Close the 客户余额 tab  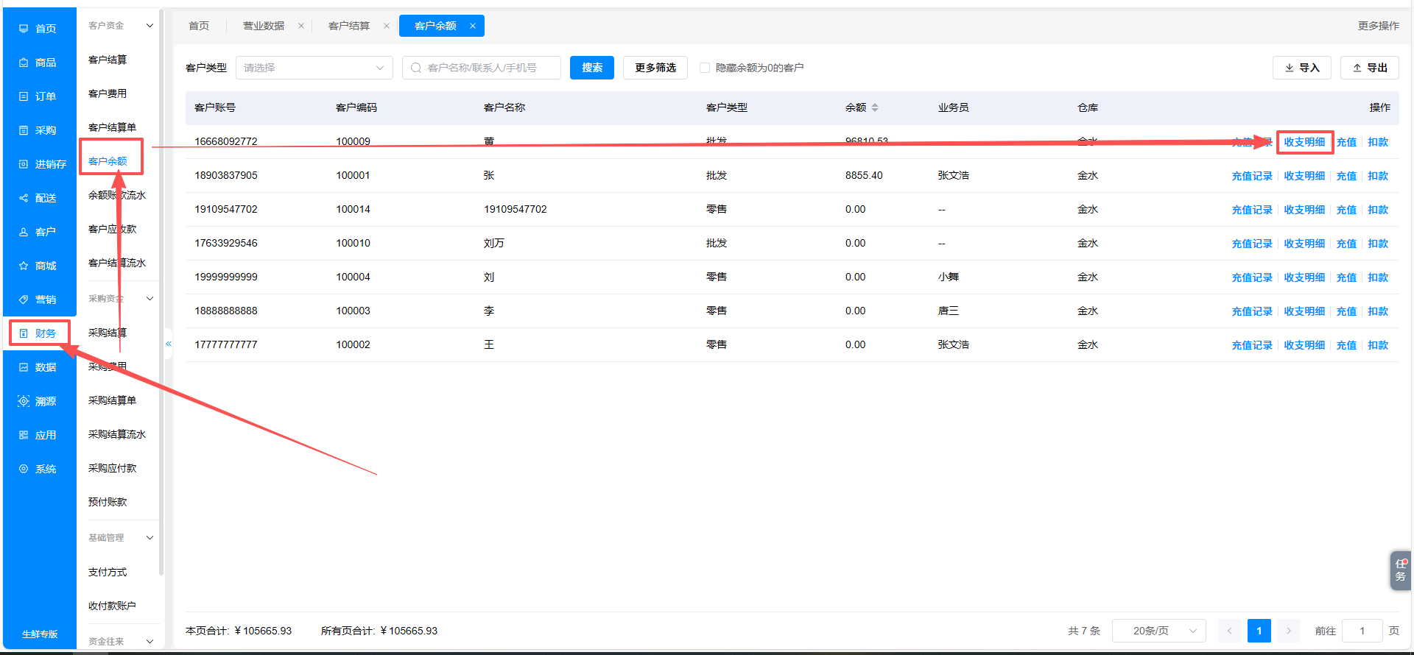pyautogui.click(x=473, y=26)
